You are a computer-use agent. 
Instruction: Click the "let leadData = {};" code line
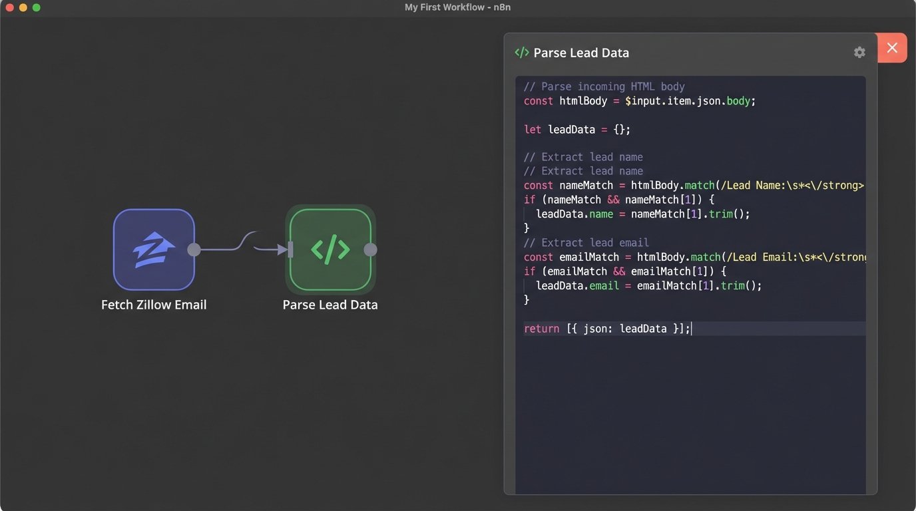576,130
